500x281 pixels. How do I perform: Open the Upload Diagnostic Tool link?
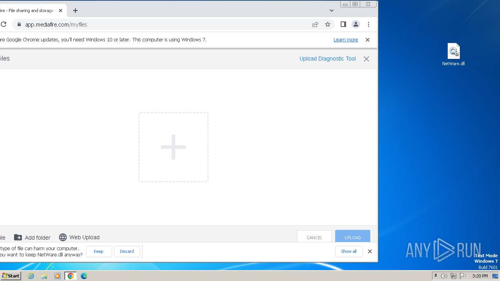(328, 59)
